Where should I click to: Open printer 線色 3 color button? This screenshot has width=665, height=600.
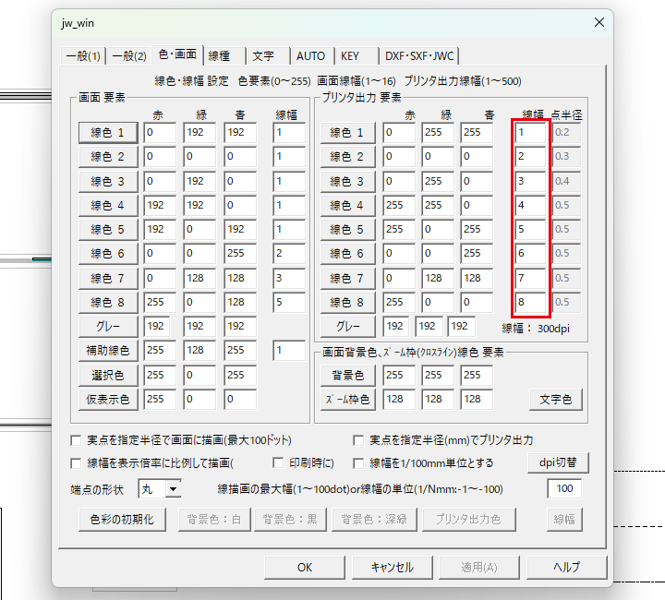348,181
